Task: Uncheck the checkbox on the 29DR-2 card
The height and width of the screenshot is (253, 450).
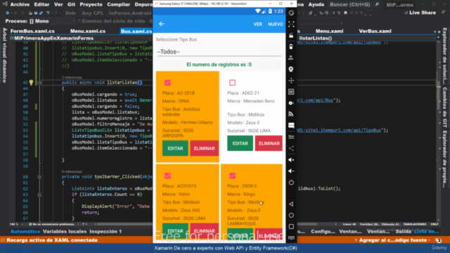Action: pyautogui.click(x=232, y=176)
